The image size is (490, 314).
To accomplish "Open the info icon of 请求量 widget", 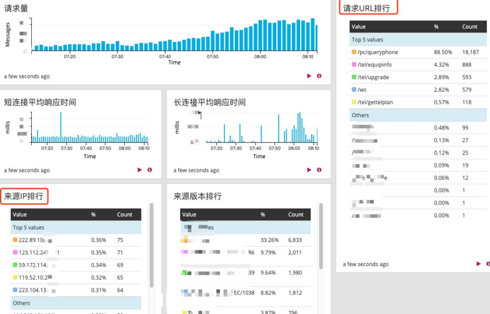I will (x=319, y=75).
